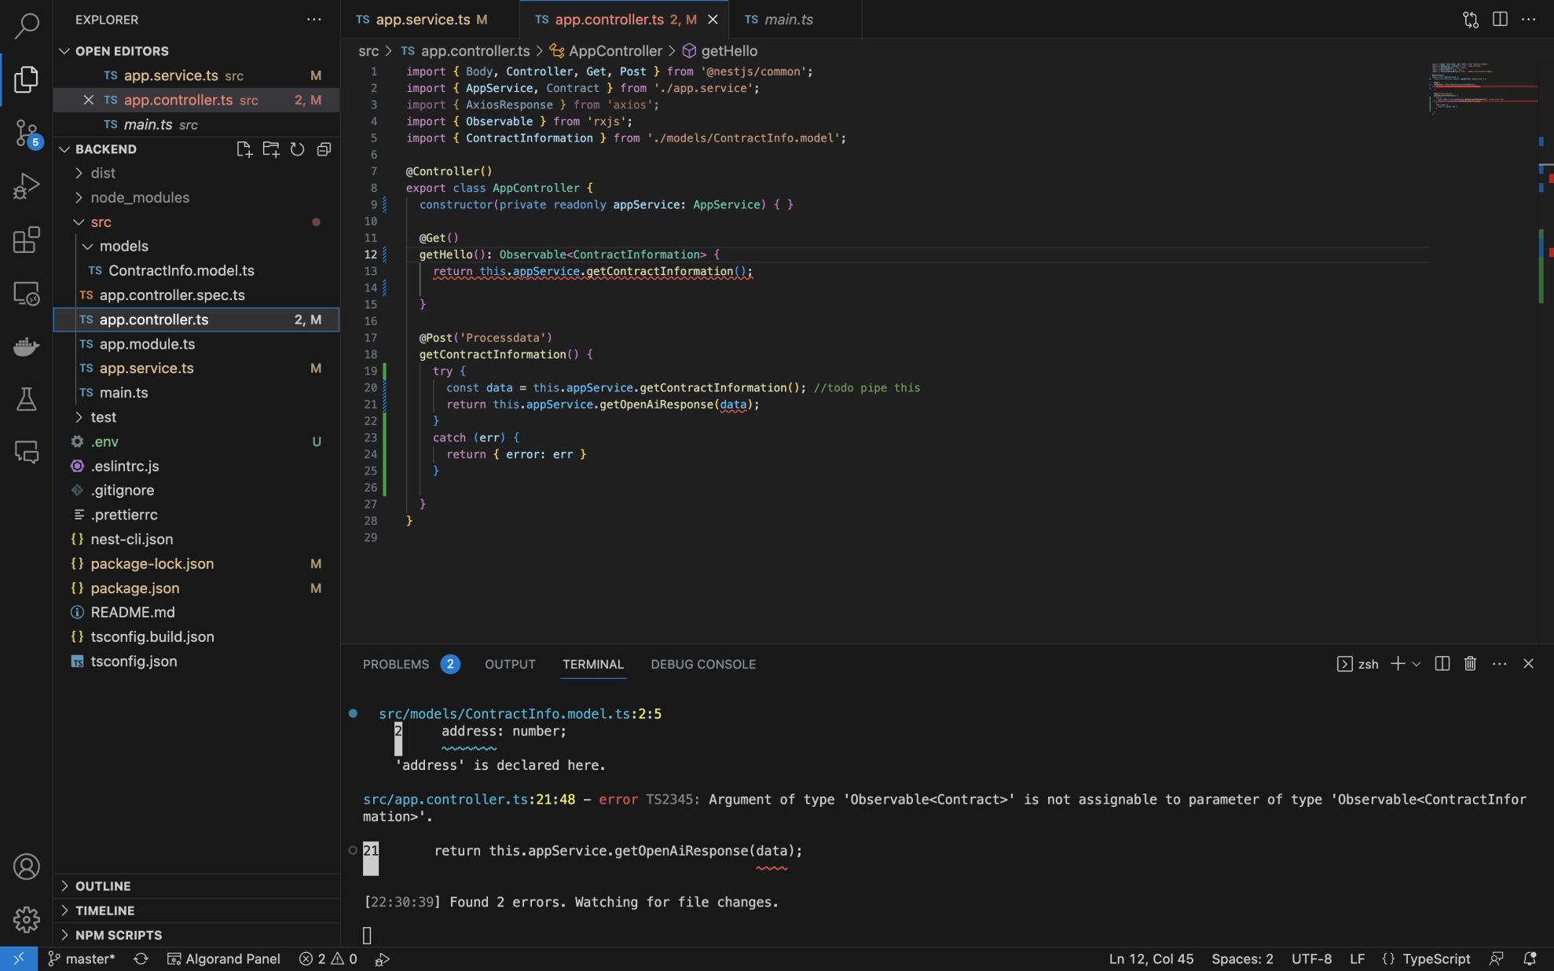The height and width of the screenshot is (971, 1554).
Task: Close the bottom panel
Action: pos(1529,664)
